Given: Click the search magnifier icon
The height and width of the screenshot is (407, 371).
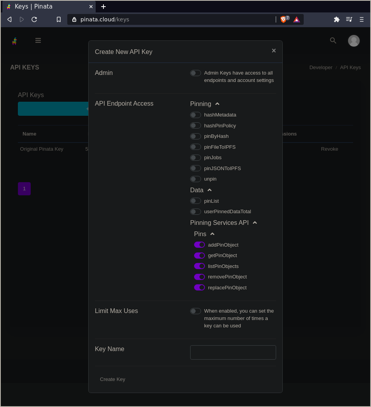Looking at the screenshot, I should click(x=333, y=40).
